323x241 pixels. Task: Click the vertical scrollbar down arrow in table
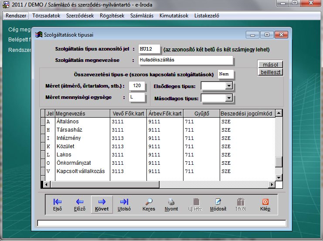(279, 177)
